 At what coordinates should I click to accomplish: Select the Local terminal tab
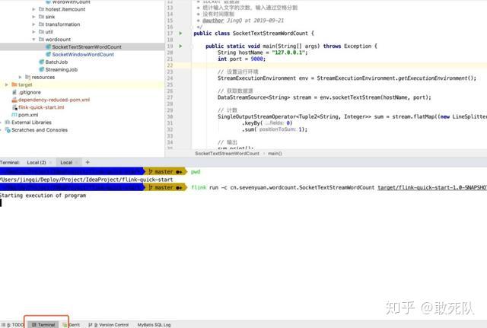[66, 162]
